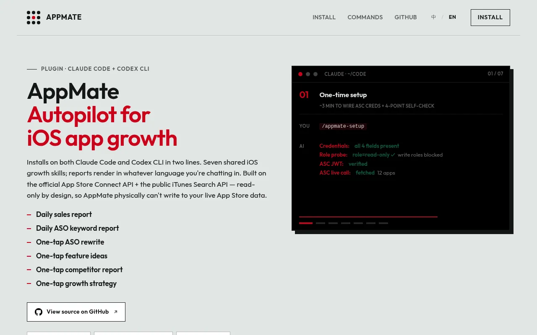This screenshot has width=537, height=335.
Task: Jump to the fourth slide indicator
Action: (346, 223)
